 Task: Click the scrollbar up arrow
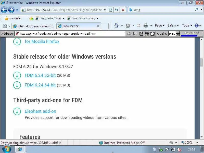point(202,40)
